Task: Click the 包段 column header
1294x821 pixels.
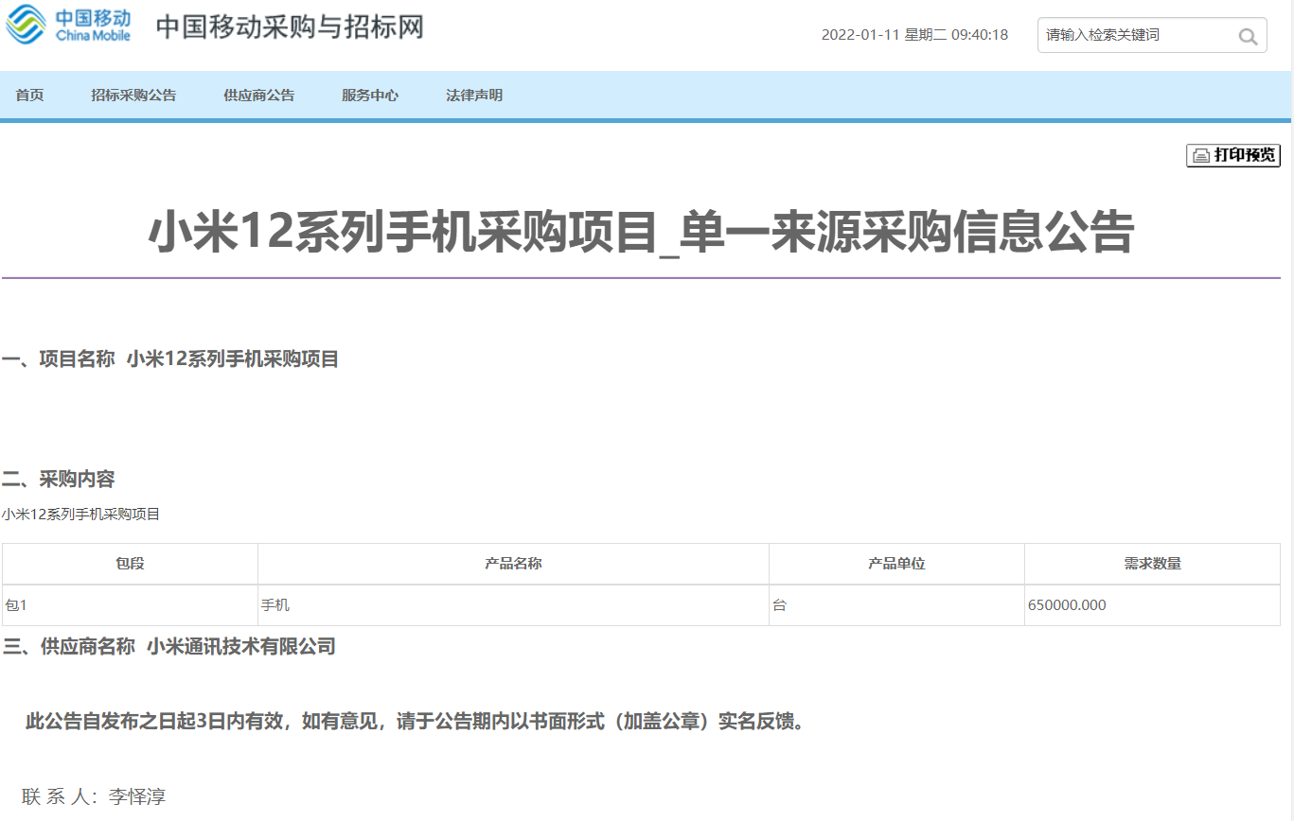Action: (x=130, y=564)
